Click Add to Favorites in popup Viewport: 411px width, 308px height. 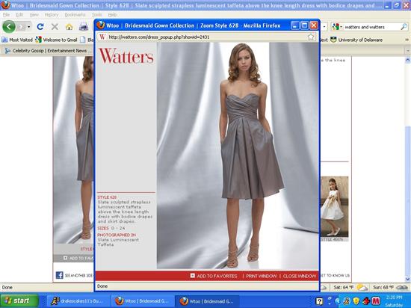[x=217, y=276]
